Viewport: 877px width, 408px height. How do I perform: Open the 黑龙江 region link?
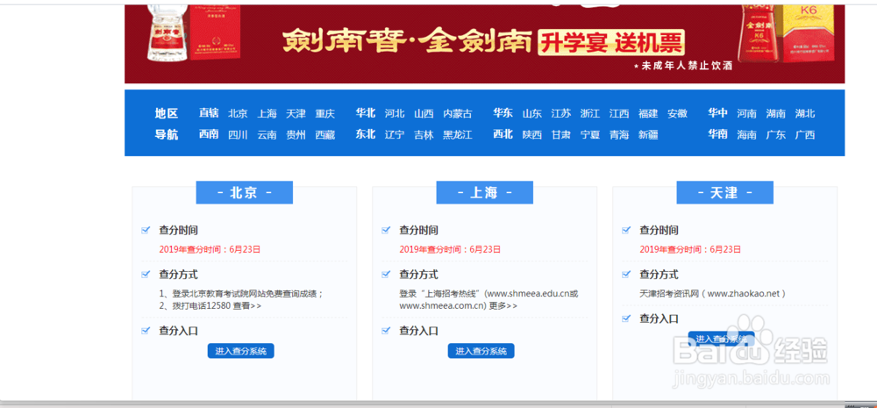point(458,135)
